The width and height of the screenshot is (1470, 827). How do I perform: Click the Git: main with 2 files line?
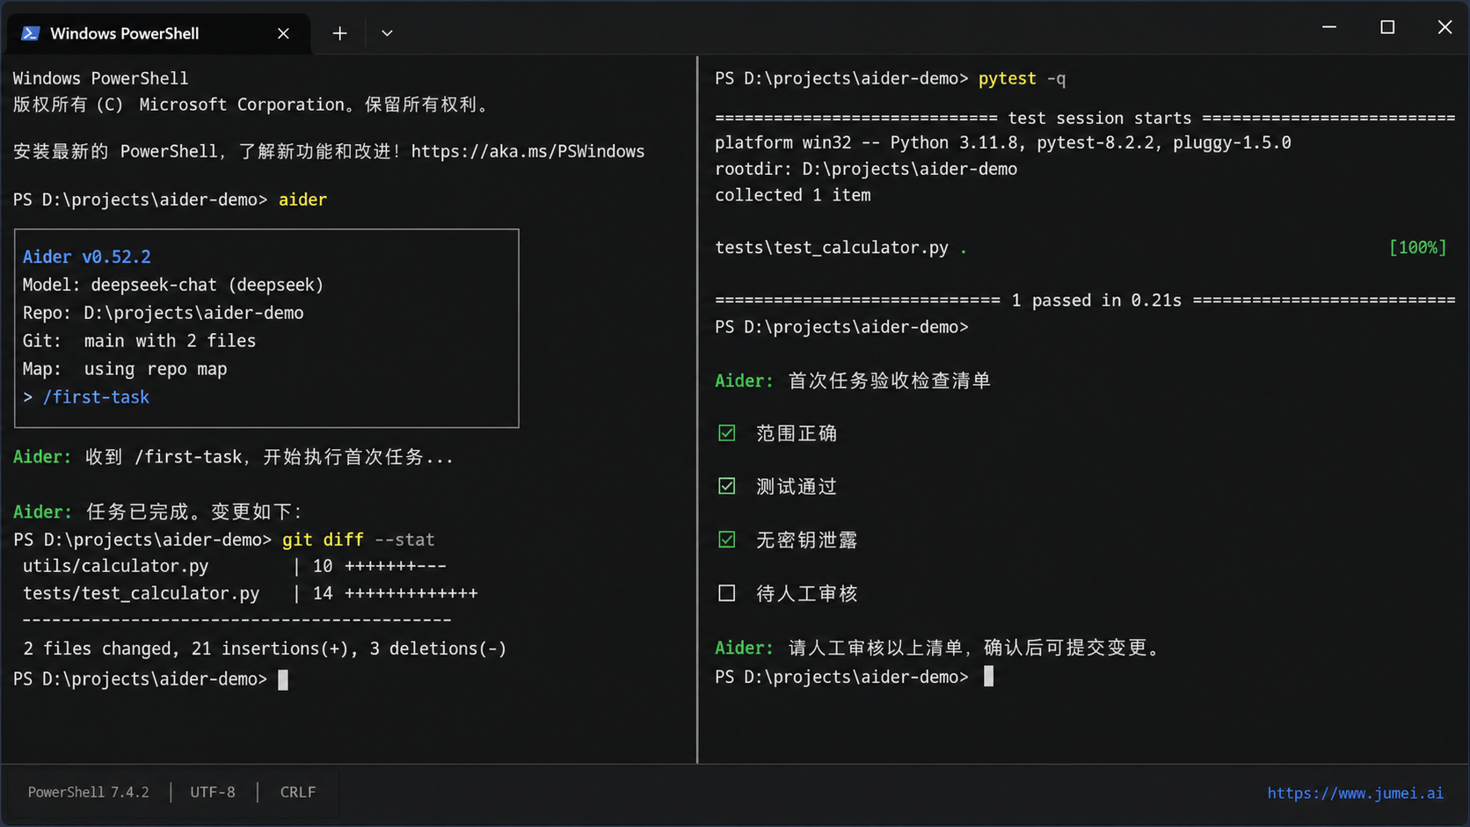click(x=139, y=341)
